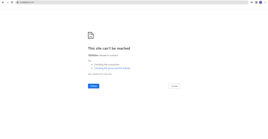Reload the page using the toolbar refresh icon

[12, 2]
